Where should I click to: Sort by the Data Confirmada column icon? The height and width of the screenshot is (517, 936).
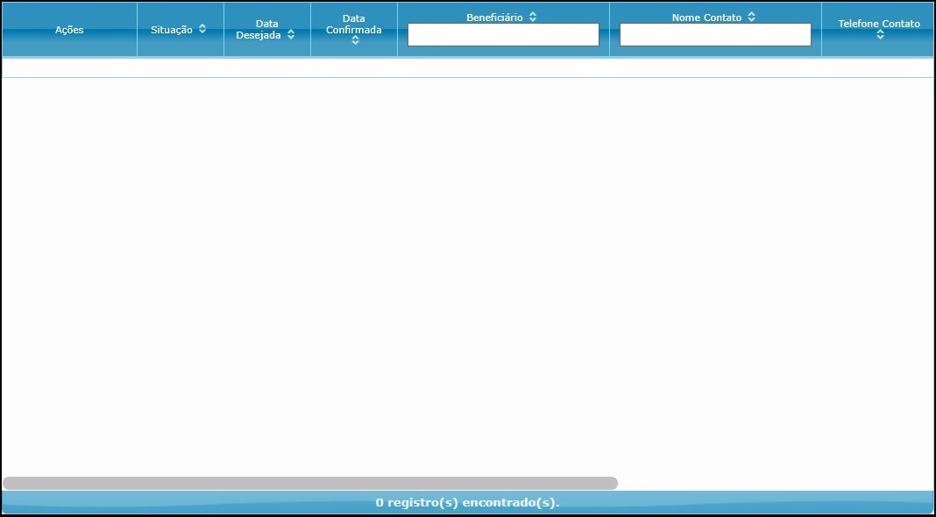(355, 40)
